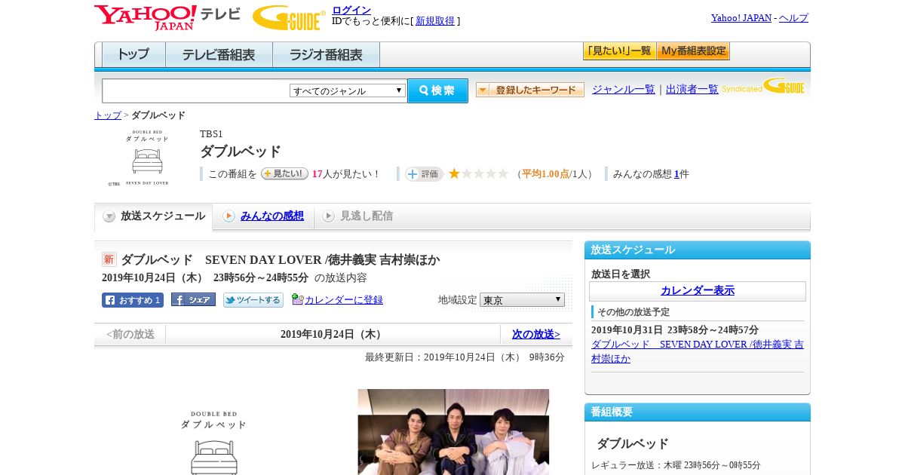This screenshot has width=905, height=475.
Task: Click the 17人が見たい! text
Action: tap(346, 174)
